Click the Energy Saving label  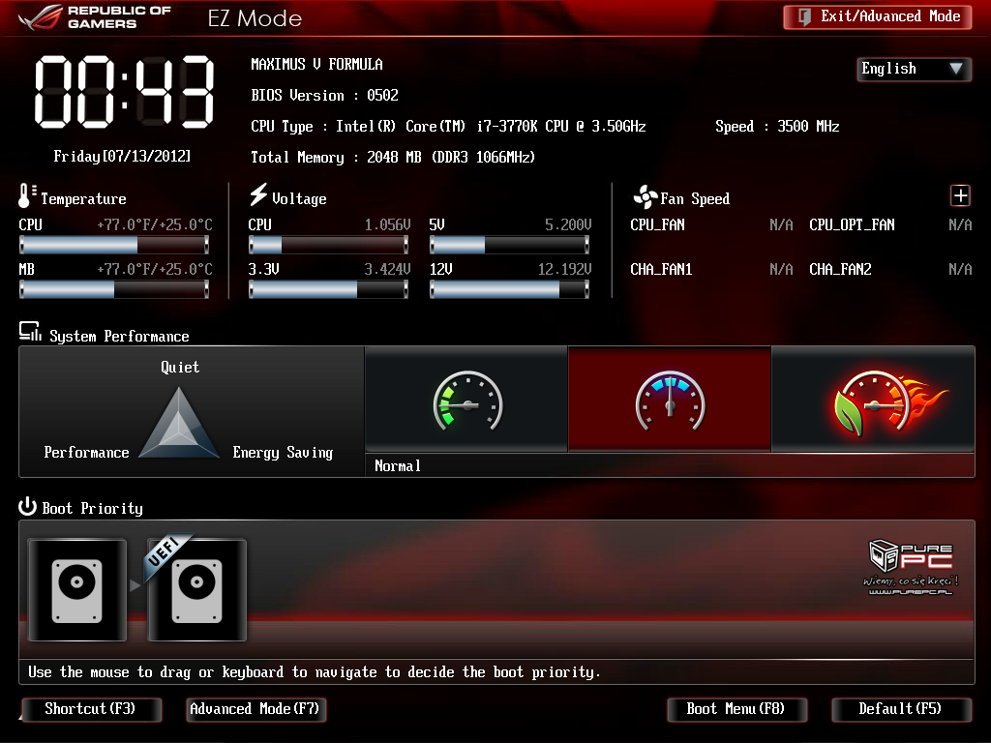[283, 453]
